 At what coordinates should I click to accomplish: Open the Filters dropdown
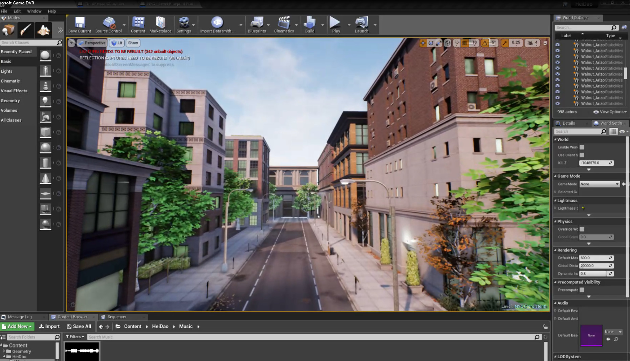[75, 337]
